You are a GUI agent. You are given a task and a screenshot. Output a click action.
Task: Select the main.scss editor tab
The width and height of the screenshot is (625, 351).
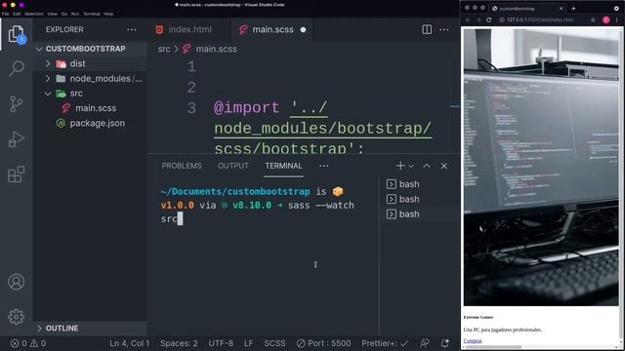[272, 29]
